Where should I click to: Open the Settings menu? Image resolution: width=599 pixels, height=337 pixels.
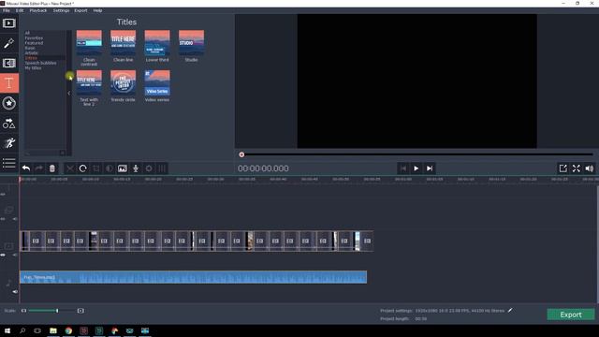(x=61, y=10)
